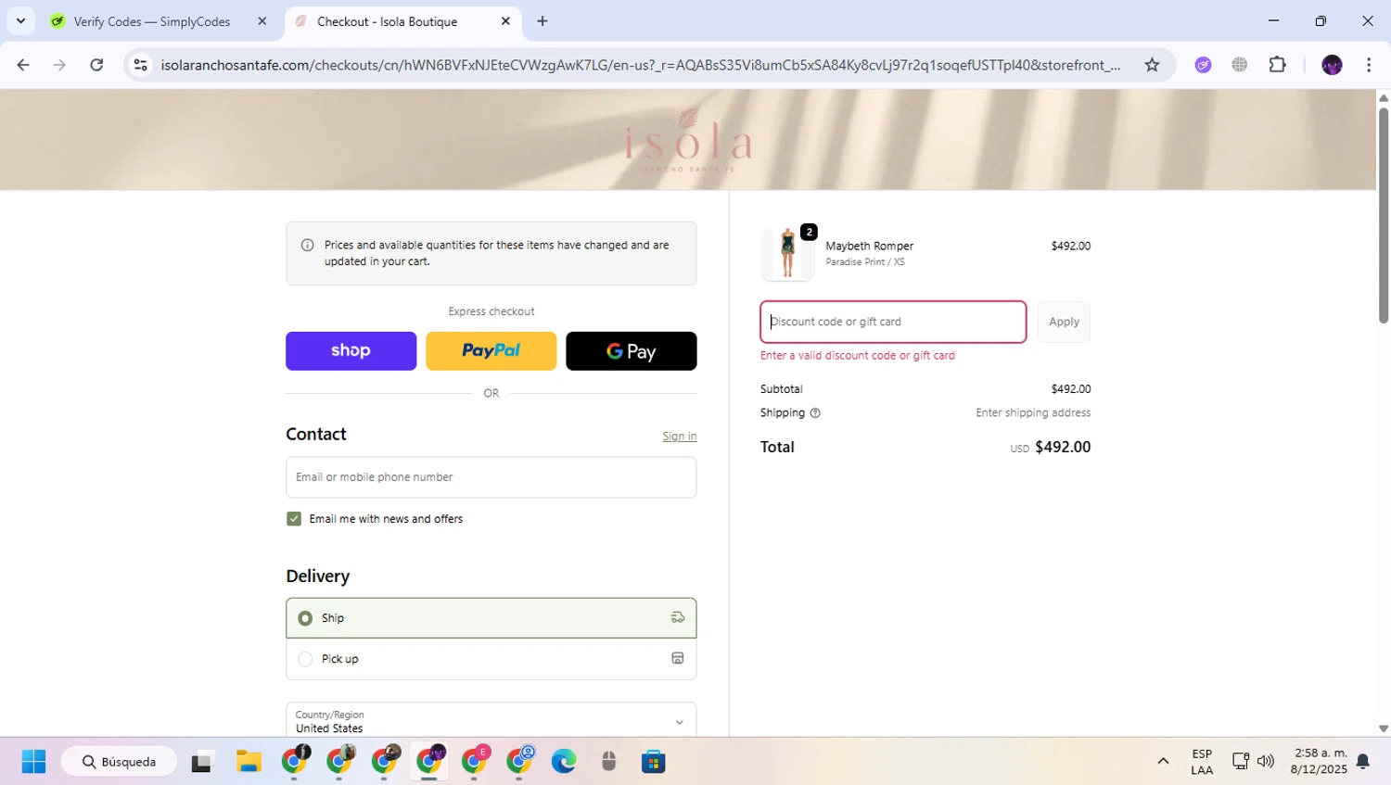Click the Isola logo in header
Viewport: 1391px width, 785px height.
pos(688,140)
